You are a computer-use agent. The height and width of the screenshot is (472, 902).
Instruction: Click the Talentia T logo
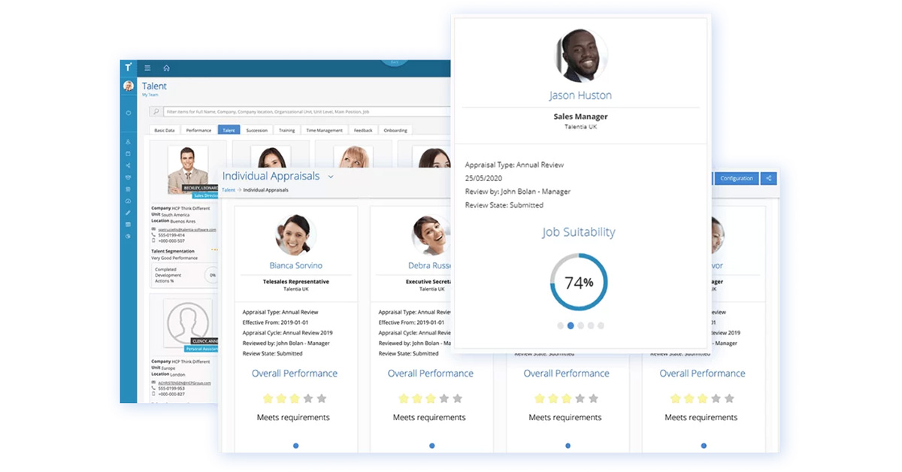click(x=129, y=68)
